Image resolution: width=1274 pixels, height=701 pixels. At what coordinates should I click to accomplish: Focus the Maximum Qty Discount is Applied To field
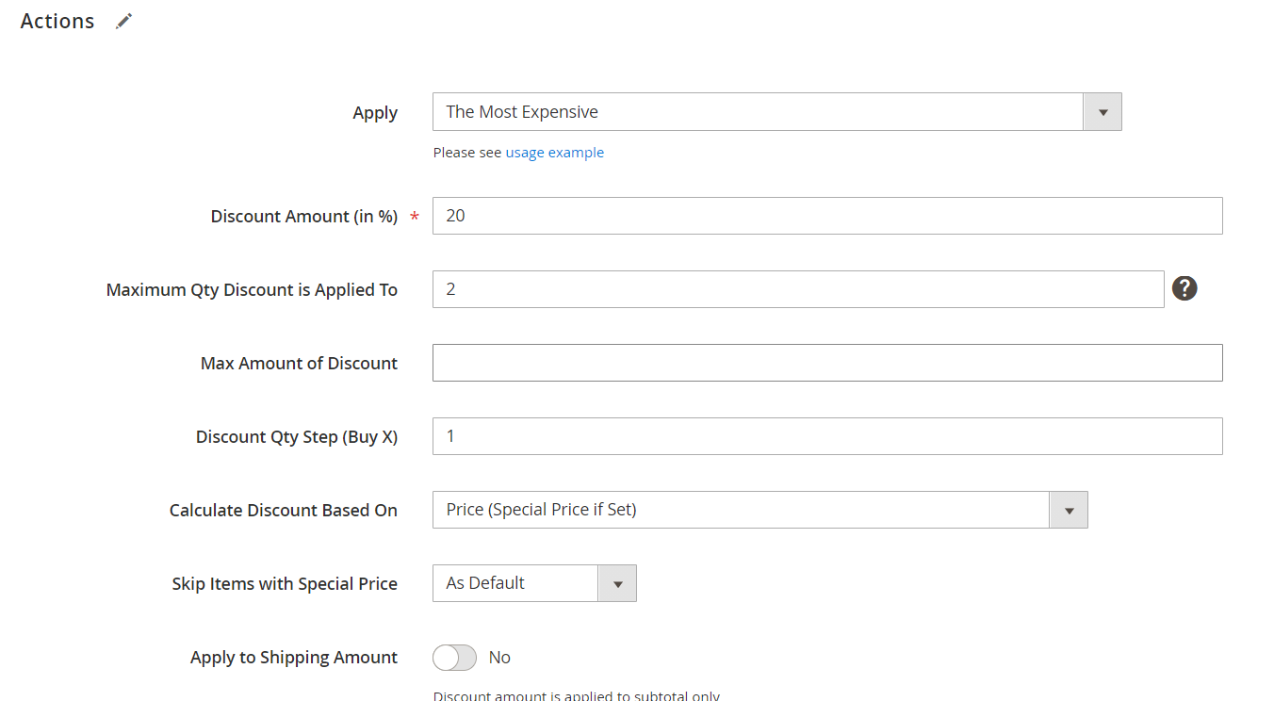click(x=797, y=289)
